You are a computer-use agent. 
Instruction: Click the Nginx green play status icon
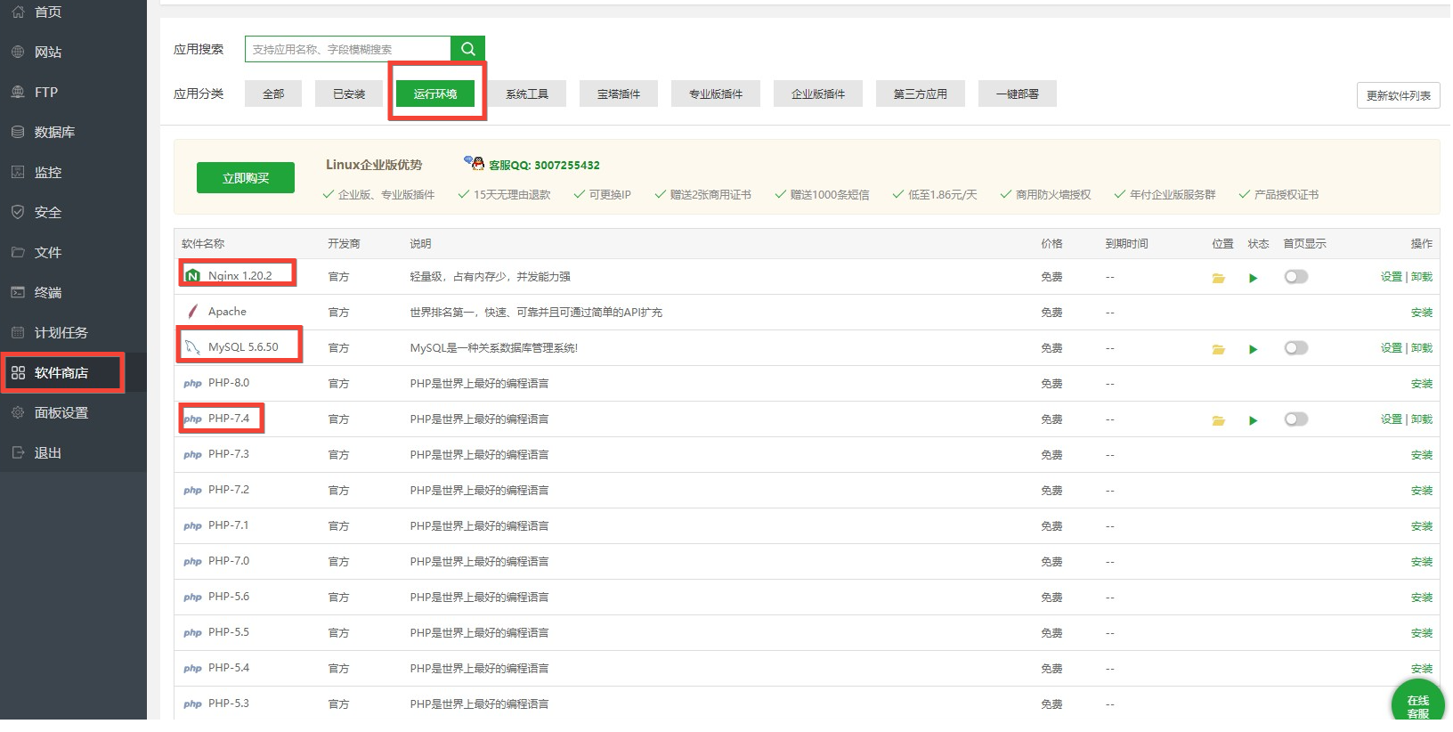(x=1253, y=278)
